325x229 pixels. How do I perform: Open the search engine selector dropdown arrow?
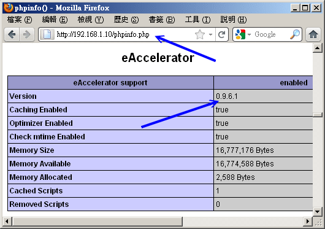[250, 34]
